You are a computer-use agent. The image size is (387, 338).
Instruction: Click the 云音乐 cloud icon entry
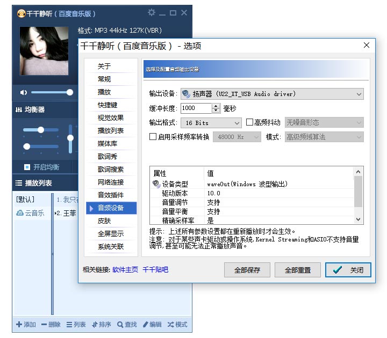[x=20, y=213]
